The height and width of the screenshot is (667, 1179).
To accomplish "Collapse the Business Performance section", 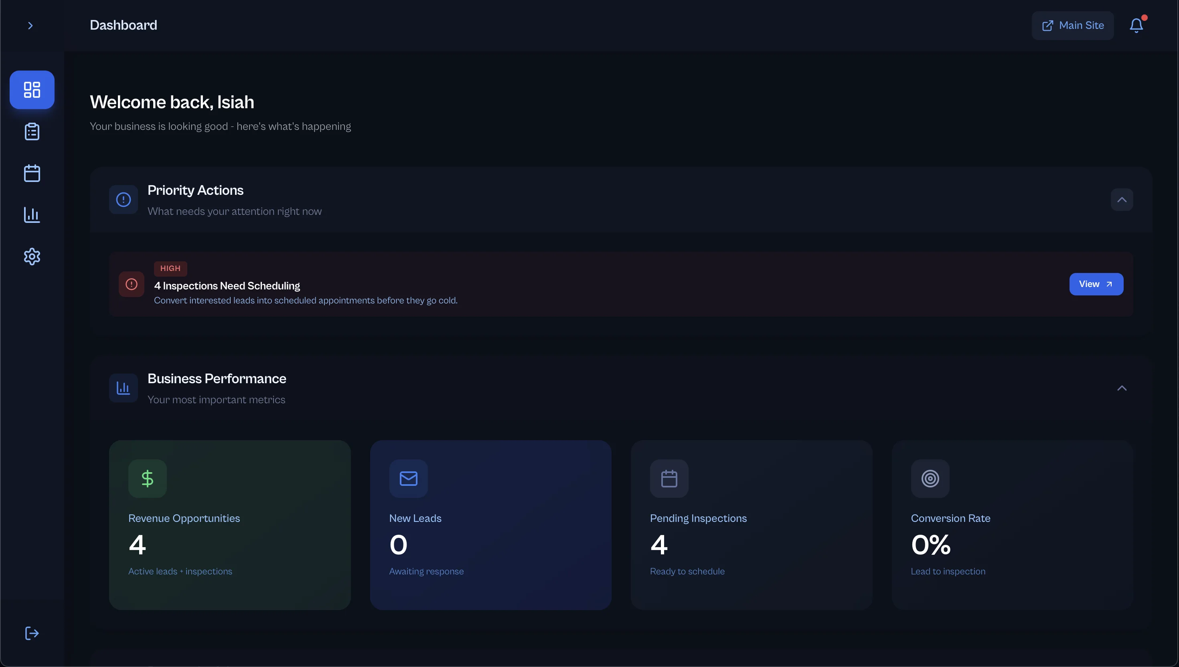I will [1122, 388].
